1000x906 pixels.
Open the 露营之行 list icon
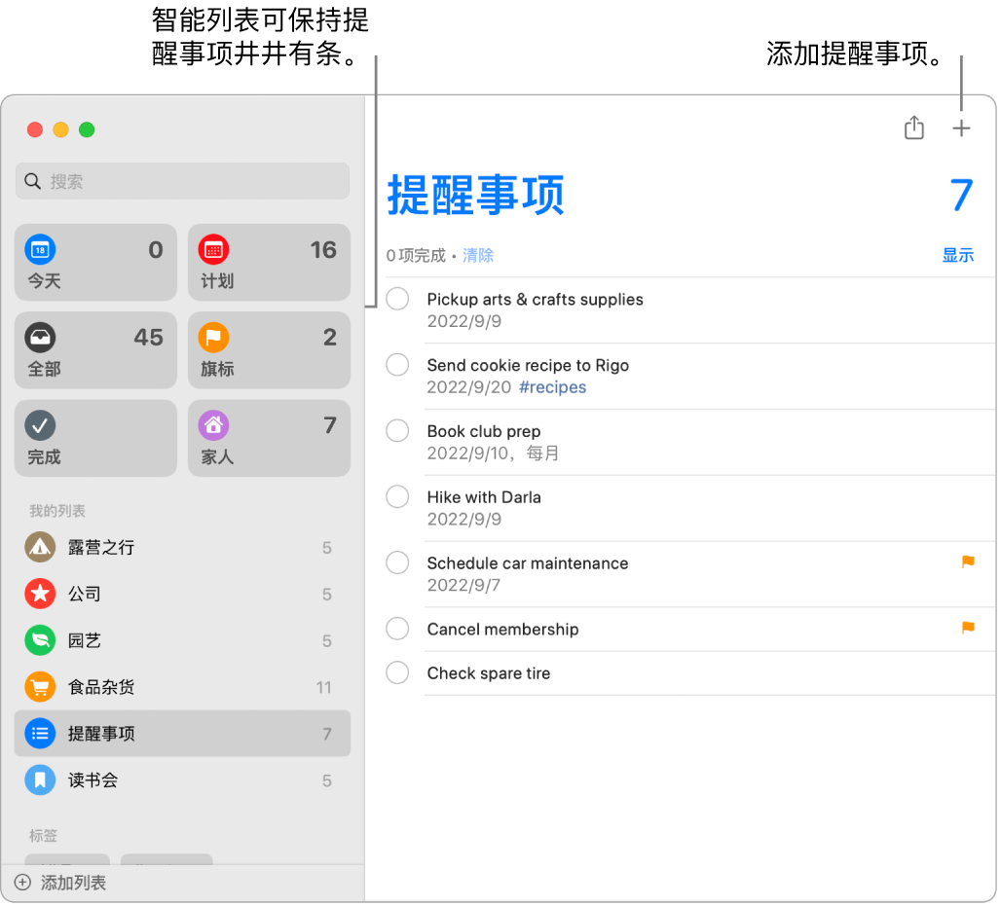pos(40,547)
